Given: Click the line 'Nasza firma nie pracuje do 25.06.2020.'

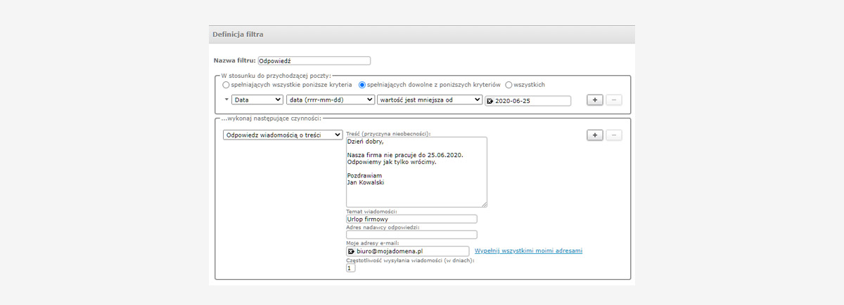Looking at the screenshot, I should click(407, 154).
